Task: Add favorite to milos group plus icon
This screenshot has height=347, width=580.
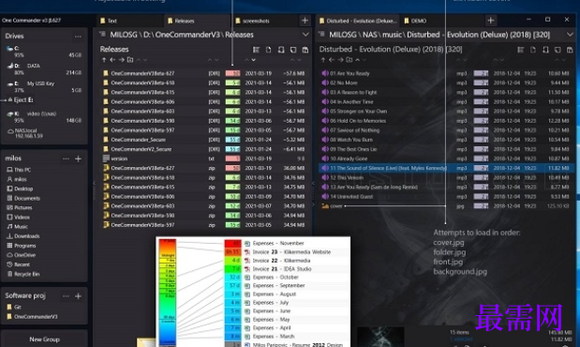Action: point(78,158)
